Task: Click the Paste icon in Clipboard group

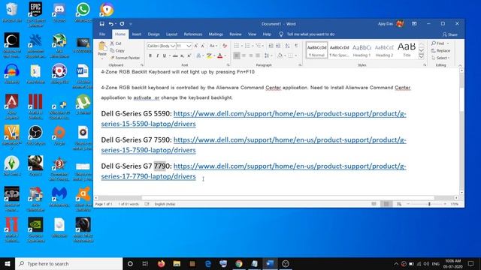Action: tap(102, 46)
